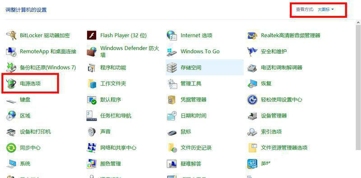
Task: Open the 设备管理器 icon
Action: [252, 116]
